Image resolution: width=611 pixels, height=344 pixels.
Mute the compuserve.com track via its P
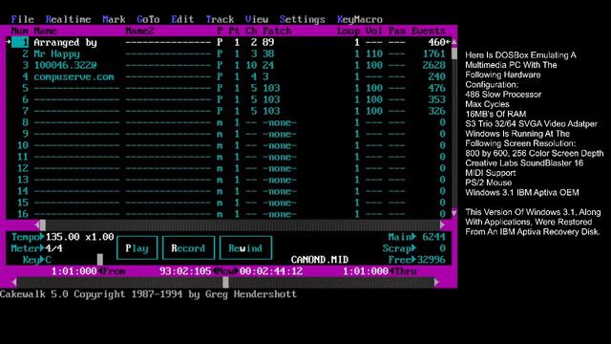[220, 76]
